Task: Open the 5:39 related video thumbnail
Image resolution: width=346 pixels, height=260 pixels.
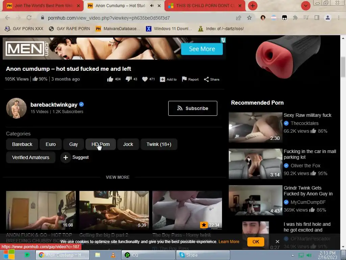Action: click(x=114, y=210)
